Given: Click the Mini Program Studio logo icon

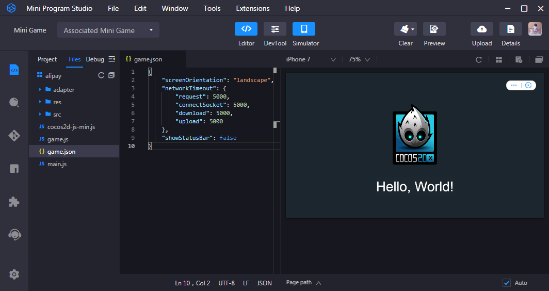Looking at the screenshot, I should tap(11, 8).
